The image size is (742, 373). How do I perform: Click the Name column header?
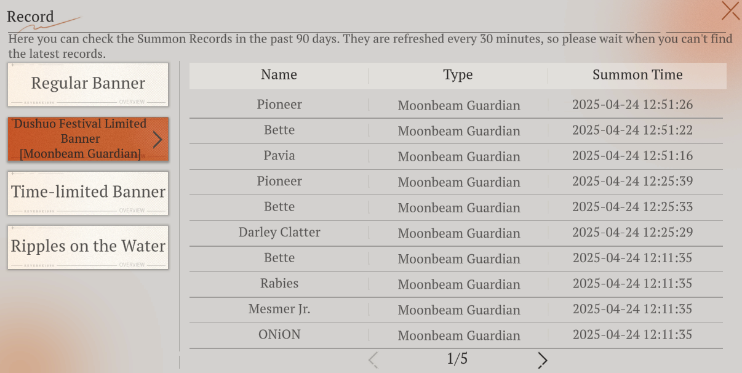coord(279,75)
